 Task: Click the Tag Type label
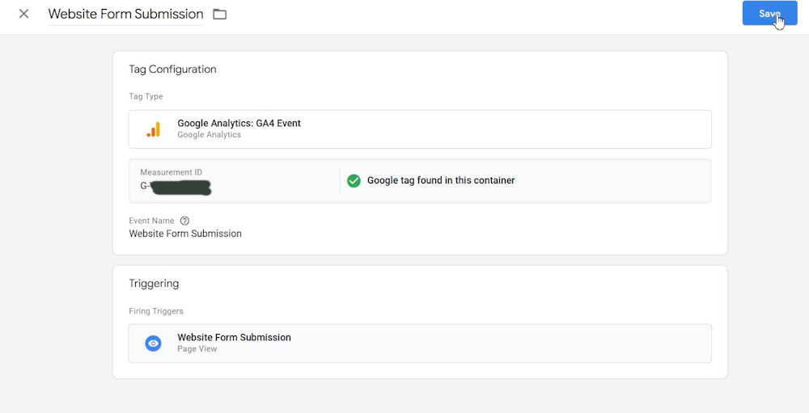[x=146, y=97]
